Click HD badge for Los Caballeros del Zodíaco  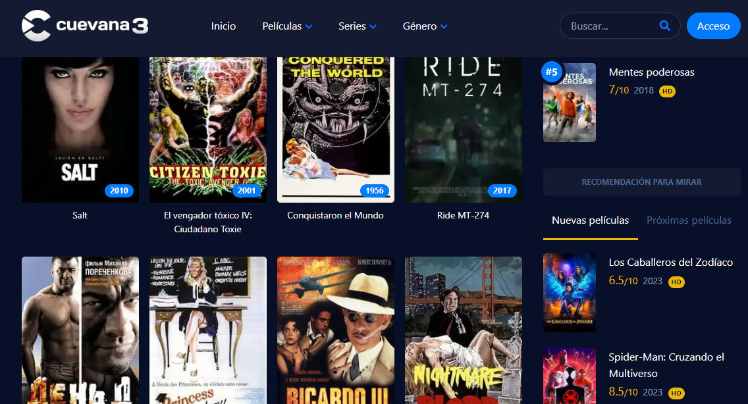coord(676,282)
